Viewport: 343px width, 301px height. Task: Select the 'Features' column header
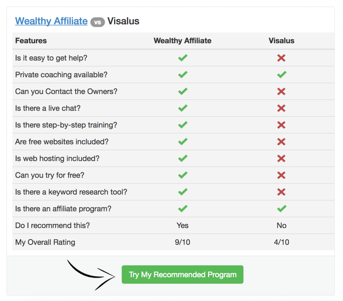(x=31, y=40)
